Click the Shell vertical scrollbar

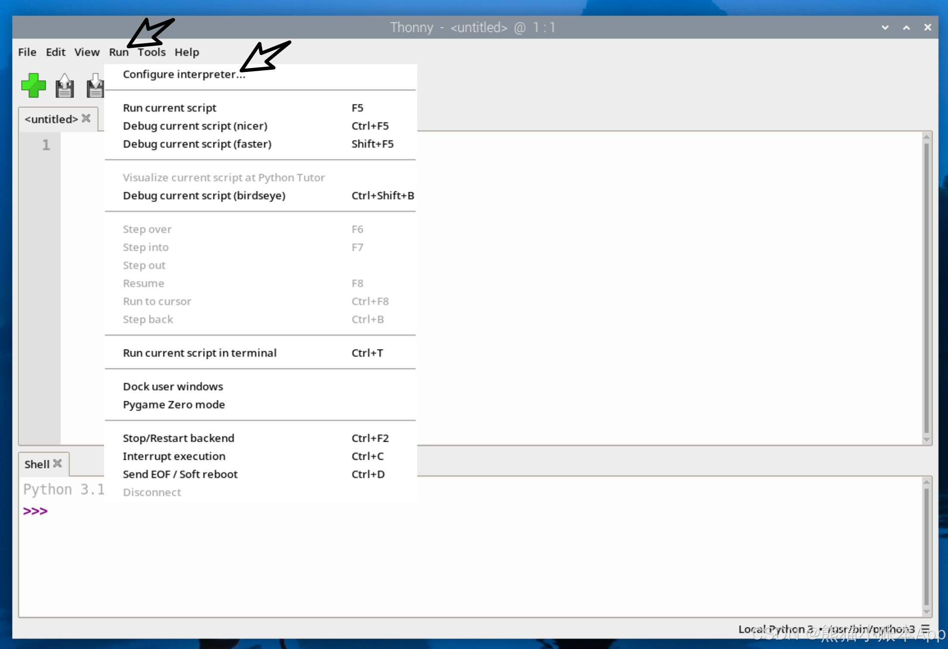click(x=926, y=546)
